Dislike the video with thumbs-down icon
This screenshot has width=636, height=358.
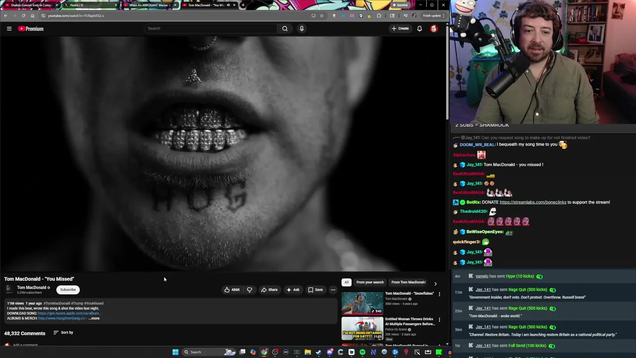(249, 289)
